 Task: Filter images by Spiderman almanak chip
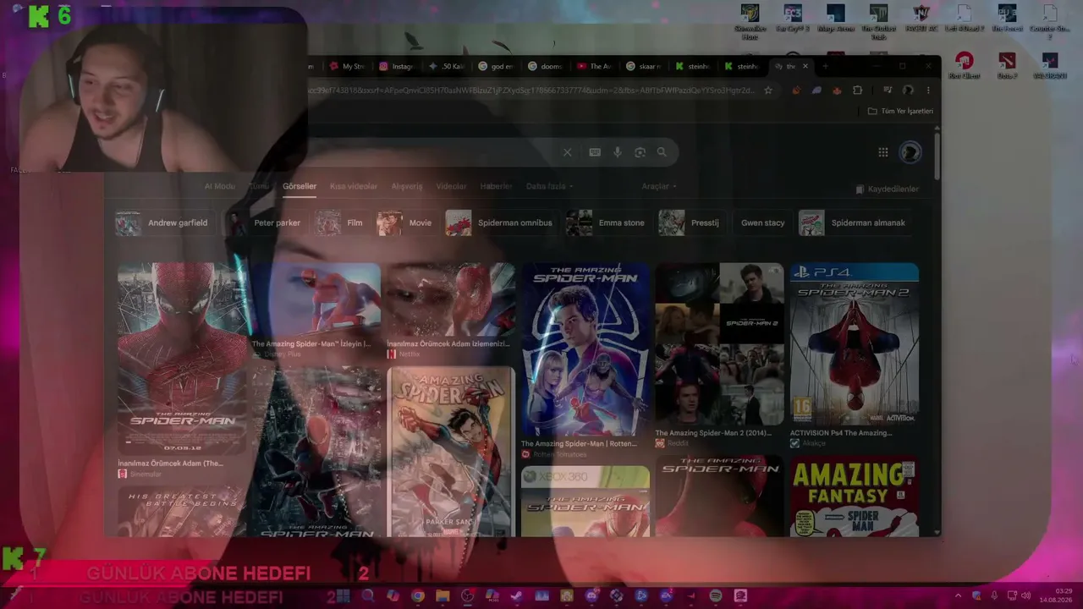pyautogui.click(x=853, y=222)
